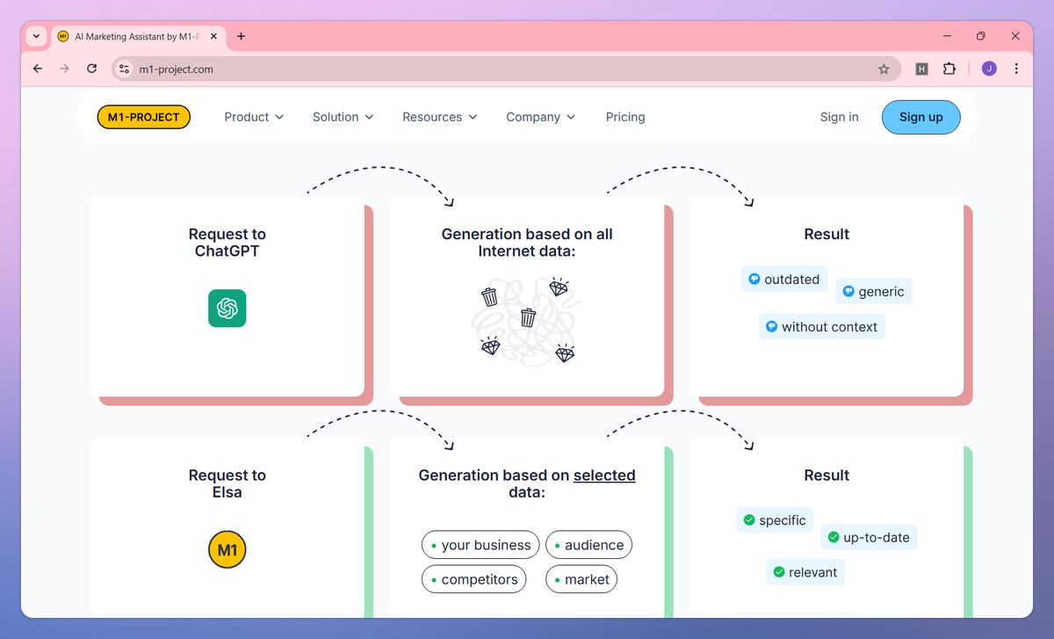
Task: Click the your business pill
Action: (480, 545)
